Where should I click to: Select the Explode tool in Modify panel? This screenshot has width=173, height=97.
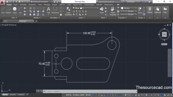pos(43,11)
